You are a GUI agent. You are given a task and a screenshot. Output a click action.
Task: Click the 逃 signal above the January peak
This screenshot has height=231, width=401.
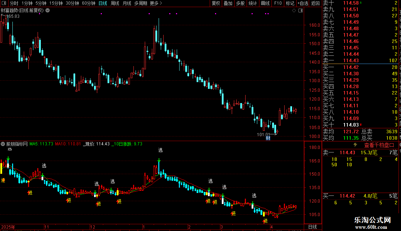click(160, 150)
